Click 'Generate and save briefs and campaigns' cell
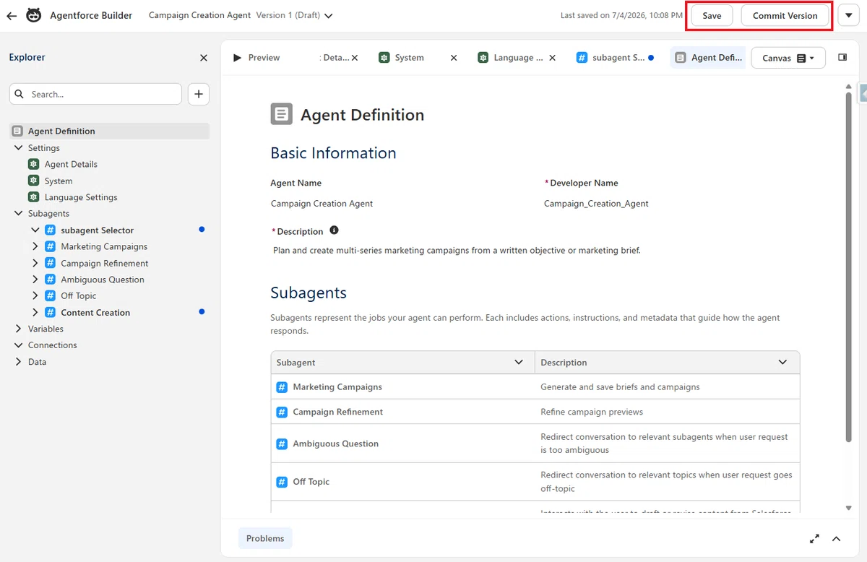 point(620,386)
